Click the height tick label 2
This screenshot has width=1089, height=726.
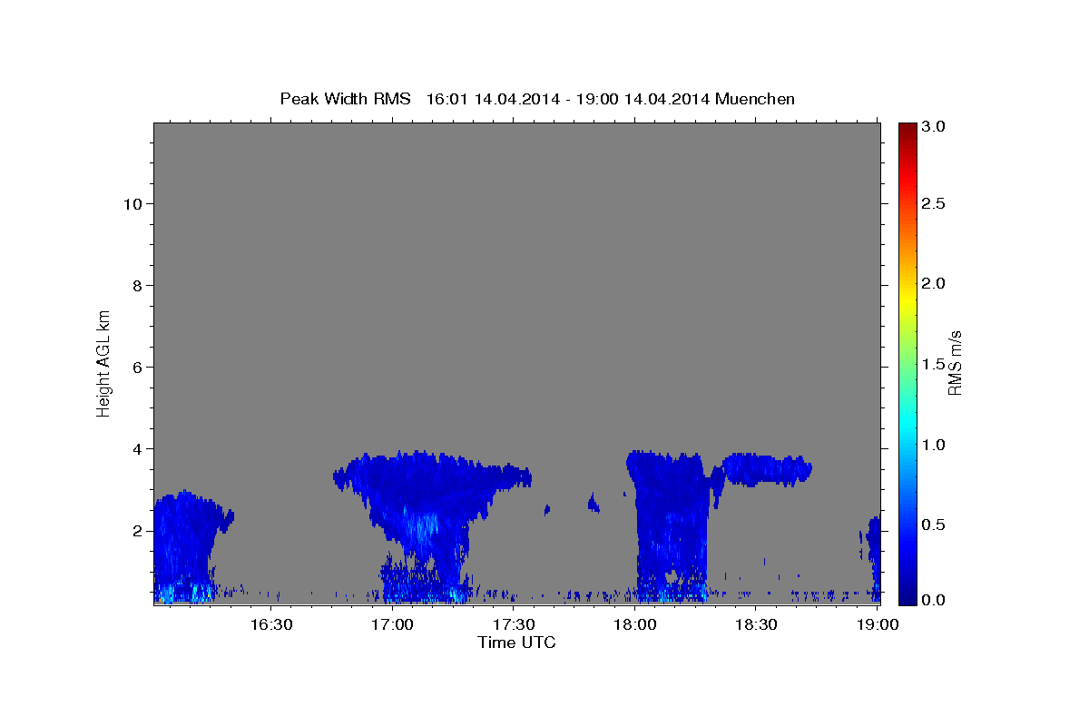point(136,530)
